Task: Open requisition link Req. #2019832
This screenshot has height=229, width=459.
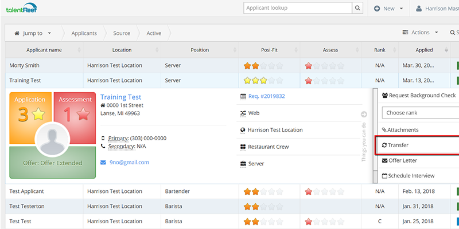Action: tap(266, 96)
